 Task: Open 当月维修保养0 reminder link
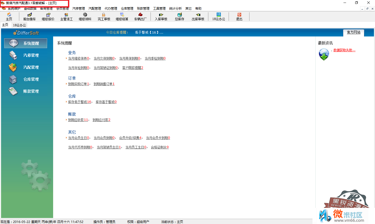click(79, 59)
